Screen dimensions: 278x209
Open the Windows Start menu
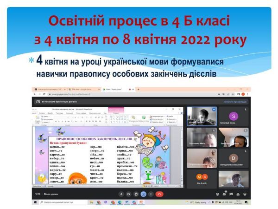click(x=34, y=202)
